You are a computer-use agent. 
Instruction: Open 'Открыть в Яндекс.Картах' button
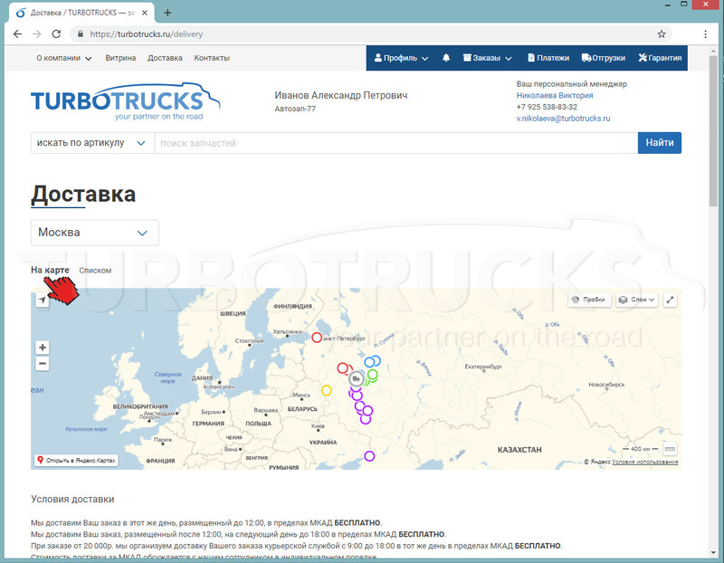[x=76, y=461]
